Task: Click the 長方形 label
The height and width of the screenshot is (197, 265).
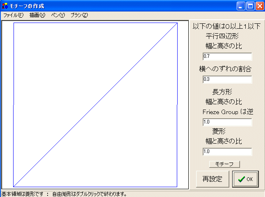Action: [222, 92]
